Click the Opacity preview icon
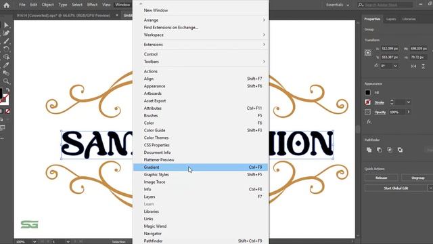This screenshot has height=244, width=433. pos(367,112)
